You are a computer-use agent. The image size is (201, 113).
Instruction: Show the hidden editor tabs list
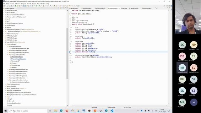click(x=156, y=8)
